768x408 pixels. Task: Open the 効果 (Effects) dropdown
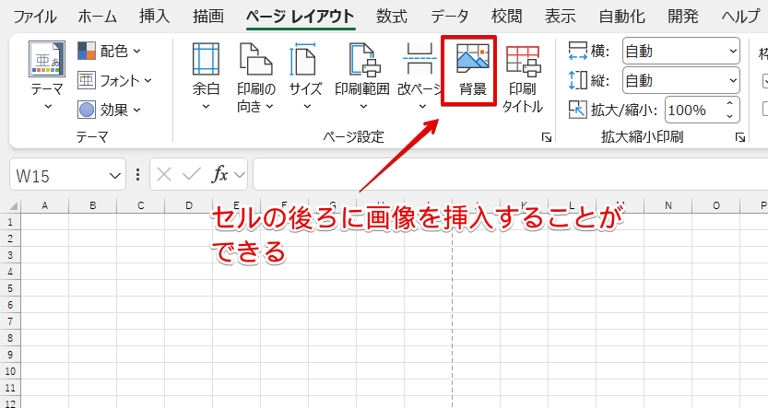tap(110, 110)
